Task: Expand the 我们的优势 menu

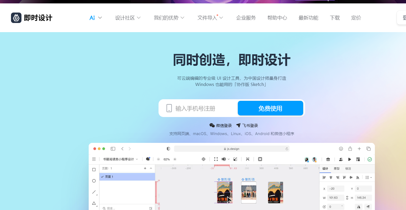Action: pyautogui.click(x=169, y=18)
